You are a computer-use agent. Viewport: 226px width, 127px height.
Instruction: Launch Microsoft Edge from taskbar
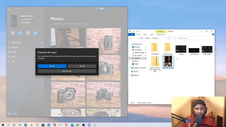26,125
